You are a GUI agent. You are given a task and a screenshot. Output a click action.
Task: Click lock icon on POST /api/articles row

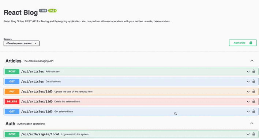(x=254, y=71)
